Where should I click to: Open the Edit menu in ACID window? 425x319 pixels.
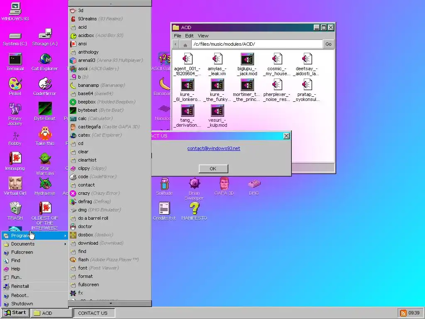click(x=189, y=36)
